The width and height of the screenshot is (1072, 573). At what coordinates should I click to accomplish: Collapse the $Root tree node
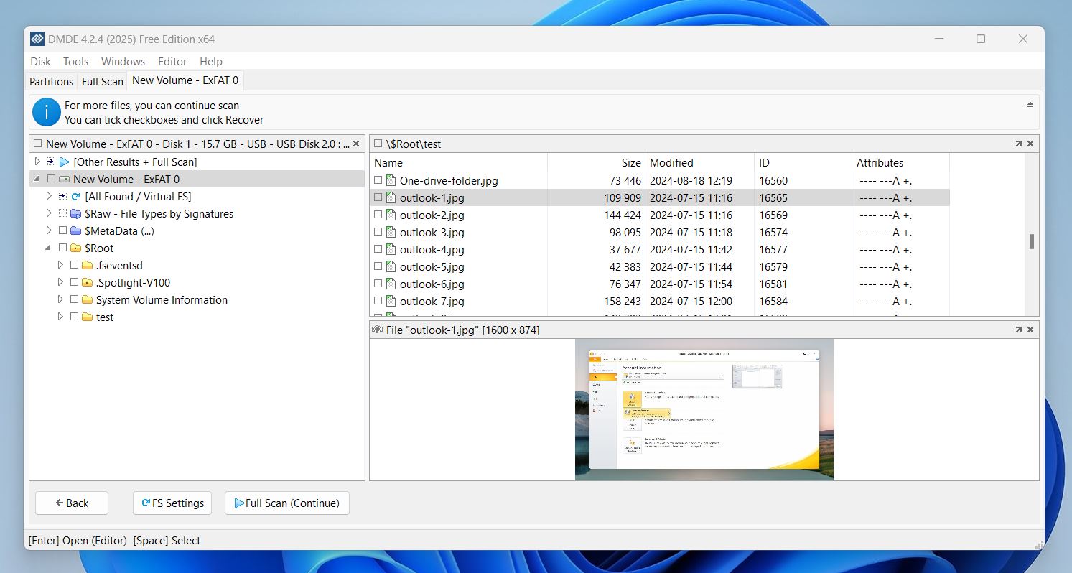49,248
